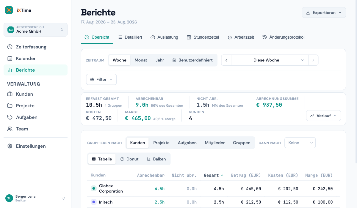This screenshot has height=208, width=357.
Task: Open Aufgaben via its tag icon
Action: coord(10,117)
